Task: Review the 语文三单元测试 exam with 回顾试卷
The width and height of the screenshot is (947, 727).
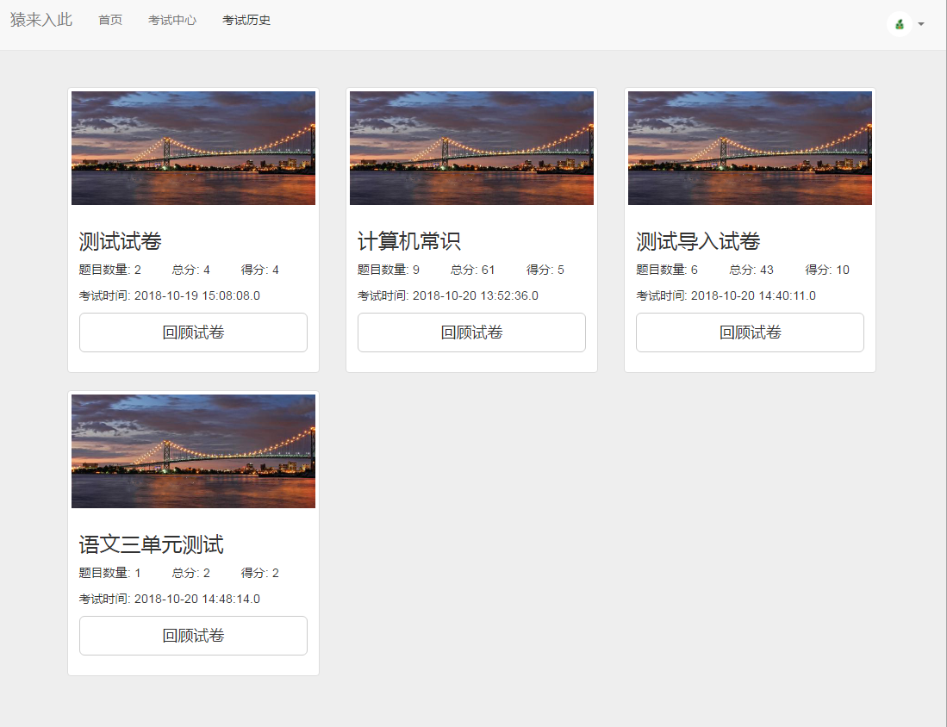Action: coord(193,636)
